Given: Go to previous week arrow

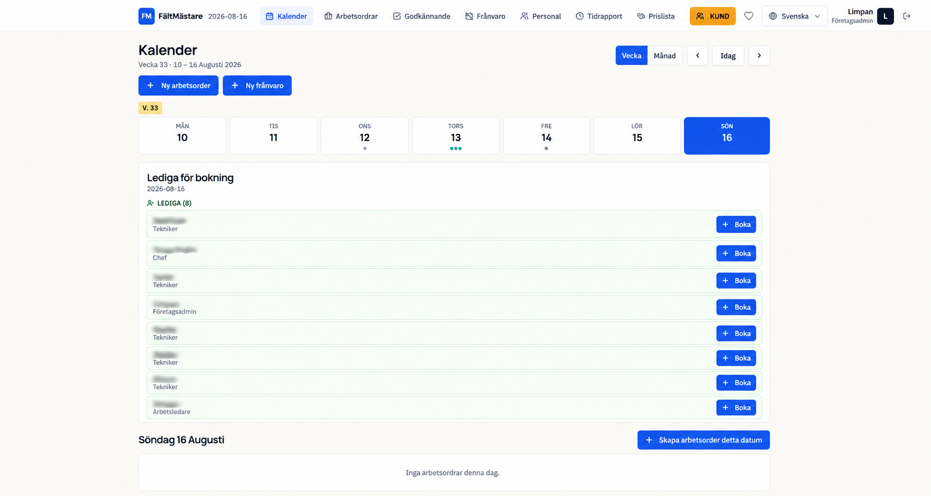Looking at the screenshot, I should click(697, 56).
